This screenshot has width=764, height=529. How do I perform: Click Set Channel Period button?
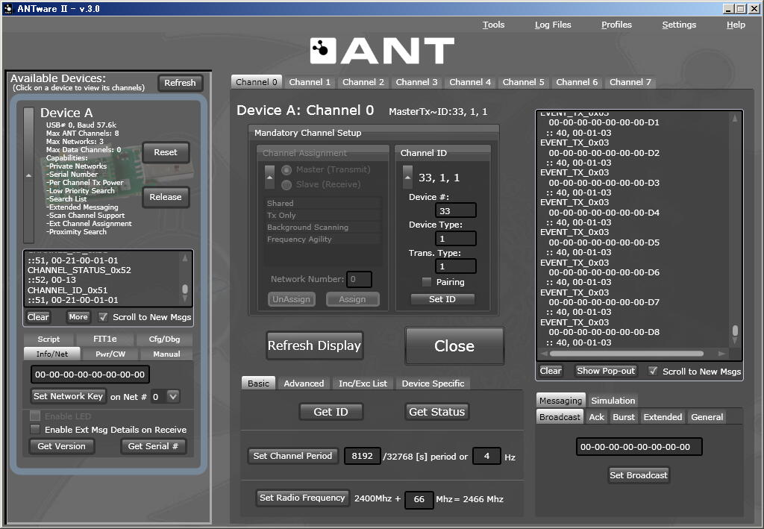[x=292, y=456]
